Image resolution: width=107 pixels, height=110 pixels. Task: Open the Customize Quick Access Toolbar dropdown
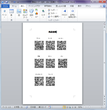(18, 2)
